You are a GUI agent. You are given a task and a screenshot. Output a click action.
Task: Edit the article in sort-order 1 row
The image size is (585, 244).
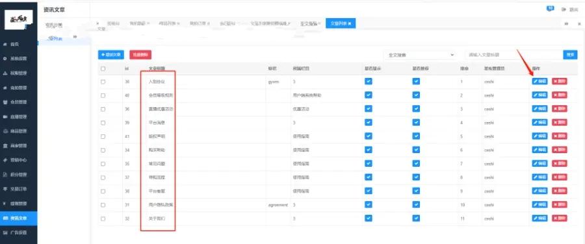tap(539, 81)
